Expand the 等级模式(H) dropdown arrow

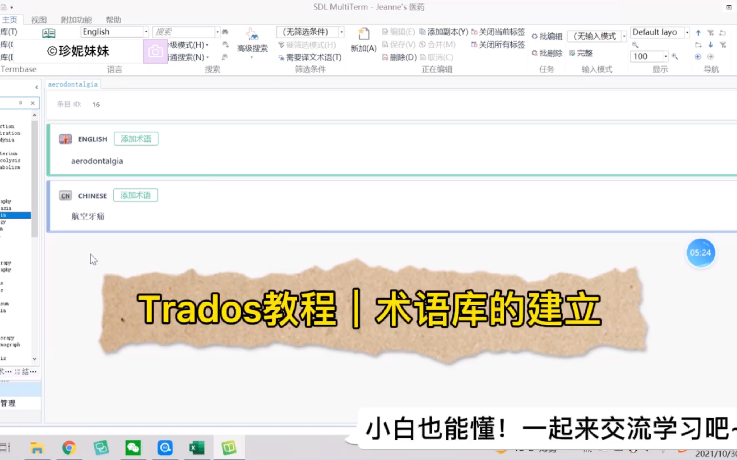[x=207, y=45]
